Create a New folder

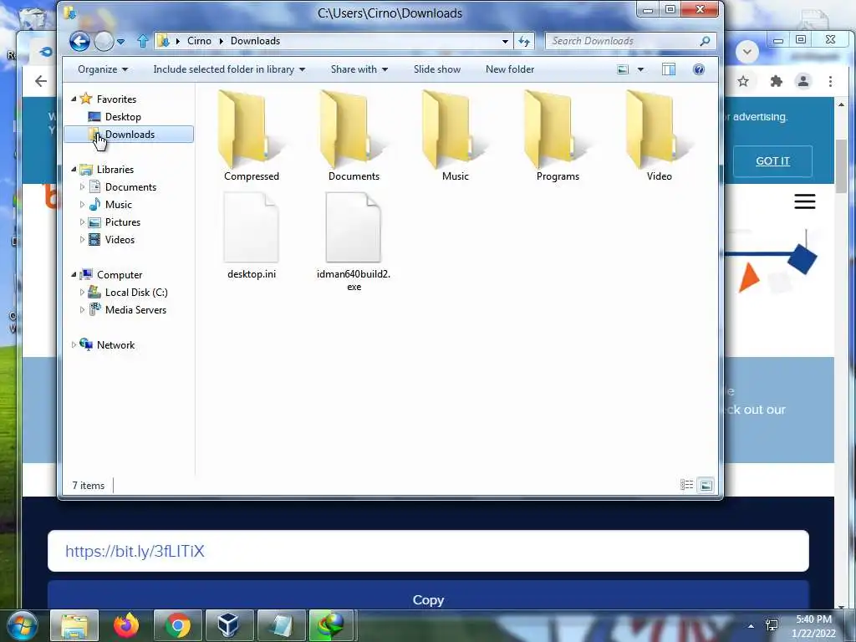coord(510,69)
